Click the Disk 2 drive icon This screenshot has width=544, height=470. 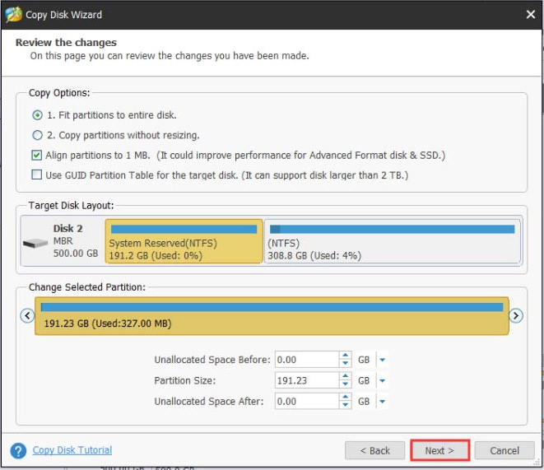[x=35, y=244]
